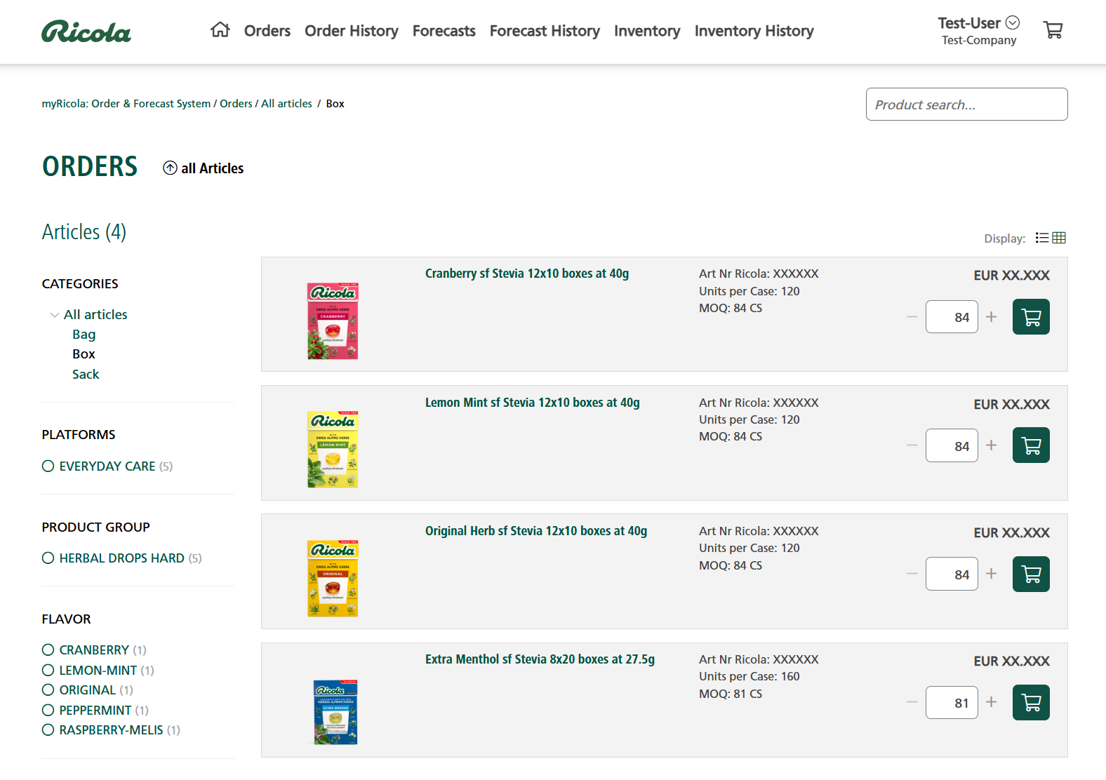Image resolution: width=1106 pixels, height=780 pixels.
Task: Switch to list display view
Action: pyautogui.click(x=1042, y=238)
